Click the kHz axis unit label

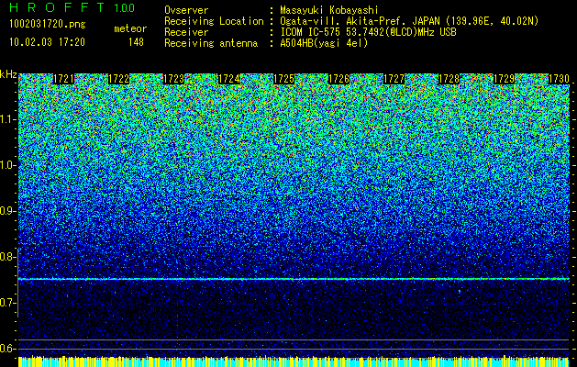coord(8,74)
